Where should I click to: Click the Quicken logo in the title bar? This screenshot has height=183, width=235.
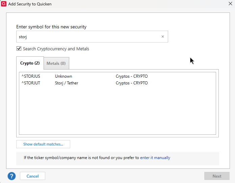click(4, 4)
